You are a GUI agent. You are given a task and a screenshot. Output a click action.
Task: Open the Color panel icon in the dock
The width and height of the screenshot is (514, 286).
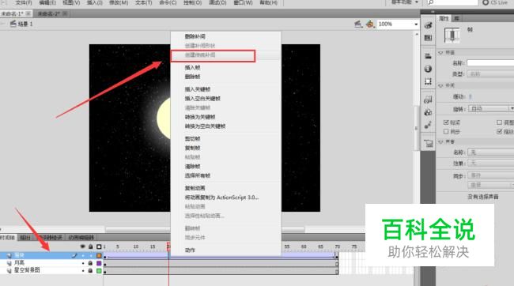[x=428, y=25]
